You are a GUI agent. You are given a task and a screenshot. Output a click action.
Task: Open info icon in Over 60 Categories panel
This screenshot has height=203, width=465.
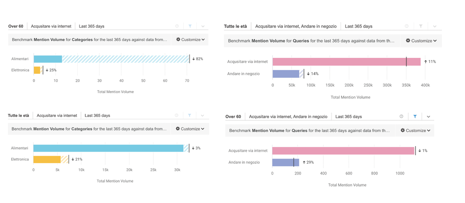(177, 26)
